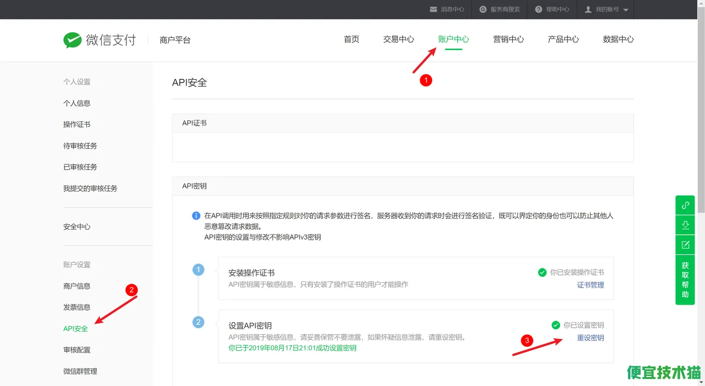The height and width of the screenshot is (386, 705).
Task: Open 待审核任务 in sidebar
Action: pos(80,146)
